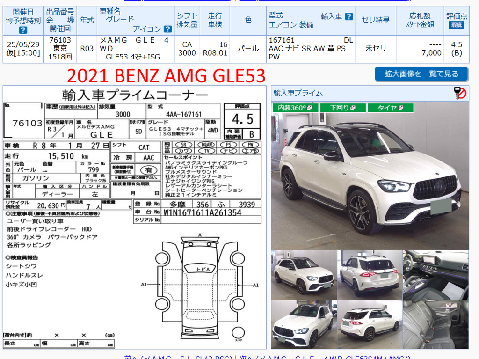This screenshot has width=479, height=359.
Task: Select the start price cell 7,000
Action: pos(420,49)
